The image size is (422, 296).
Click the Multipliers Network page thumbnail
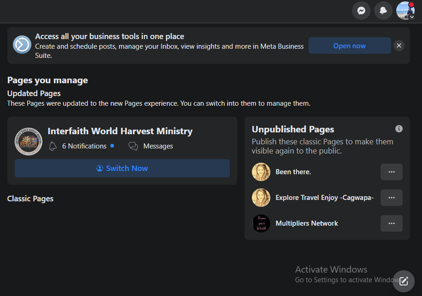point(261,223)
